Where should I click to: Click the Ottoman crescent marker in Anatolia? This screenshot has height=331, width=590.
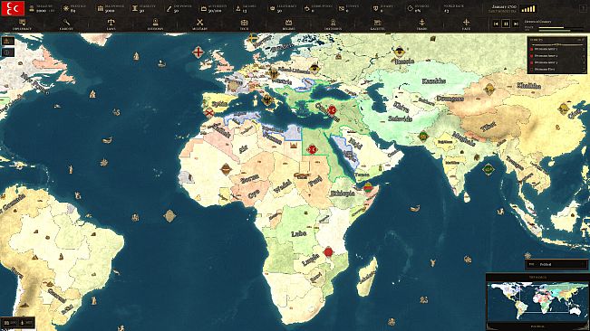pos(332,110)
